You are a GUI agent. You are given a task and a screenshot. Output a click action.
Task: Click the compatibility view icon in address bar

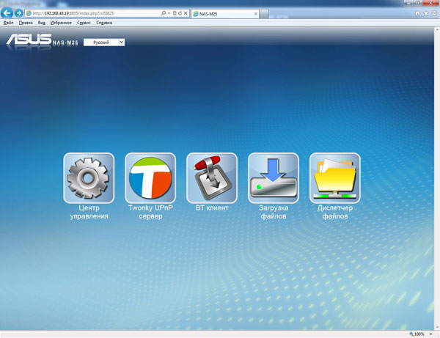[x=175, y=13]
